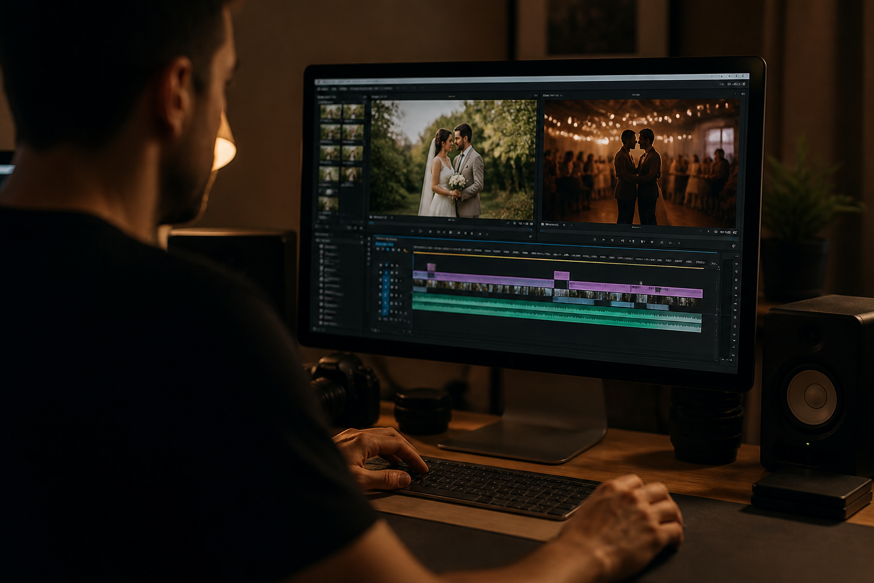Toggle the blue track target in the timeline header
874x583 pixels.
[385, 293]
